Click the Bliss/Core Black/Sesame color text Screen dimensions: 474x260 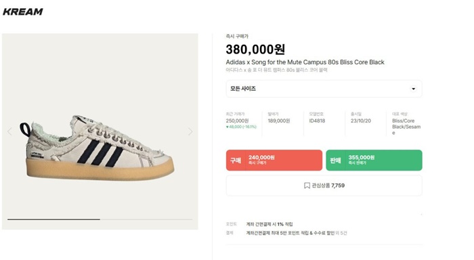[406, 127]
